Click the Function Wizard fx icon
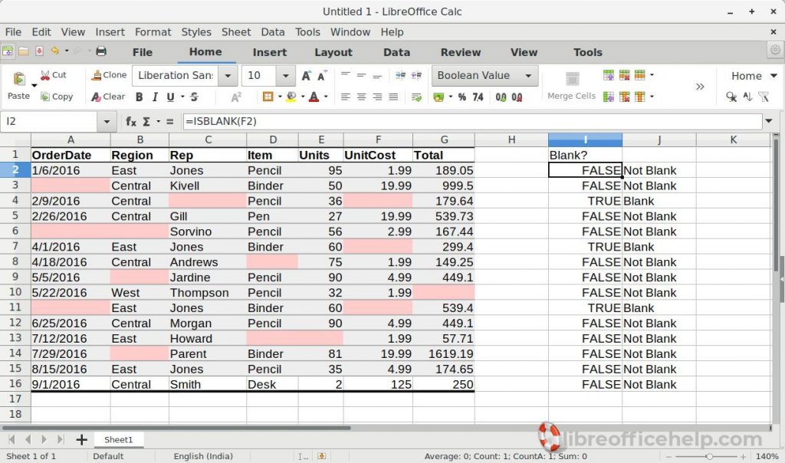The height and width of the screenshot is (463, 785). click(130, 121)
